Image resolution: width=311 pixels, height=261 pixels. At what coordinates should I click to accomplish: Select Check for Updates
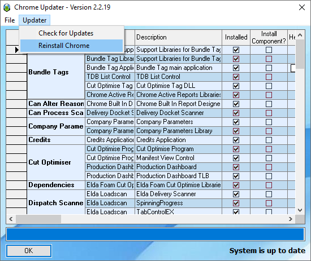72,33
